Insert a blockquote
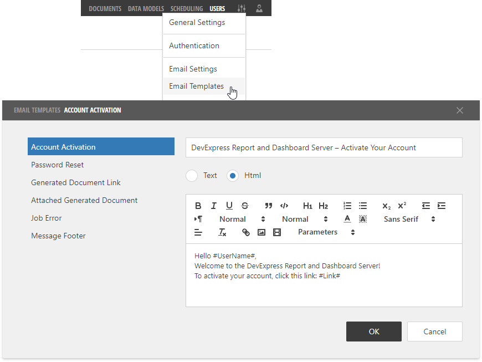 (269, 206)
